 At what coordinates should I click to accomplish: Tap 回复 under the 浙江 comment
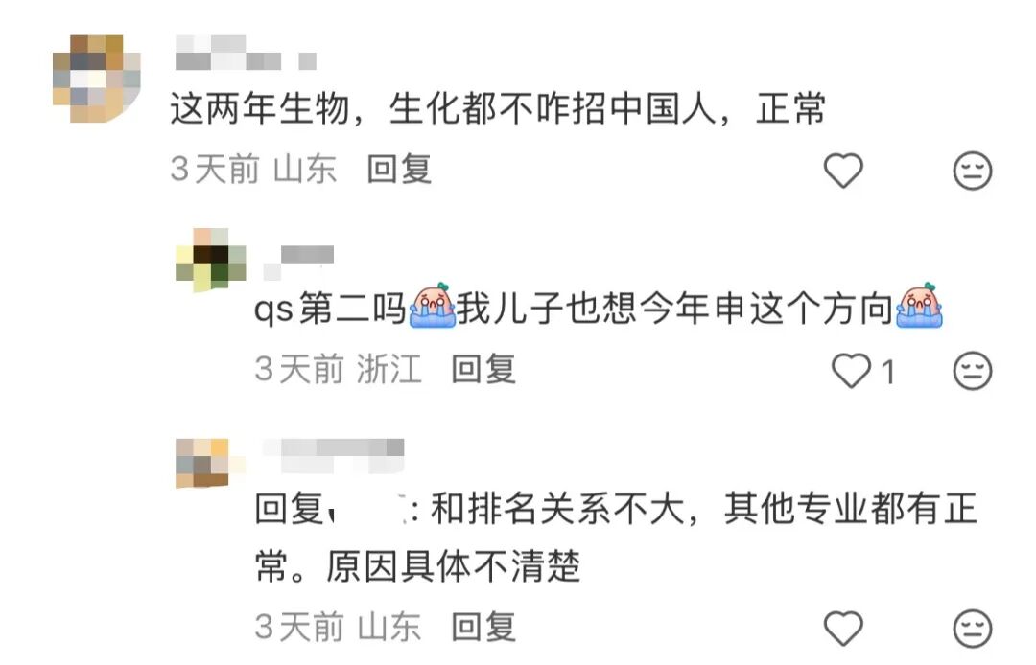tap(483, 369)
